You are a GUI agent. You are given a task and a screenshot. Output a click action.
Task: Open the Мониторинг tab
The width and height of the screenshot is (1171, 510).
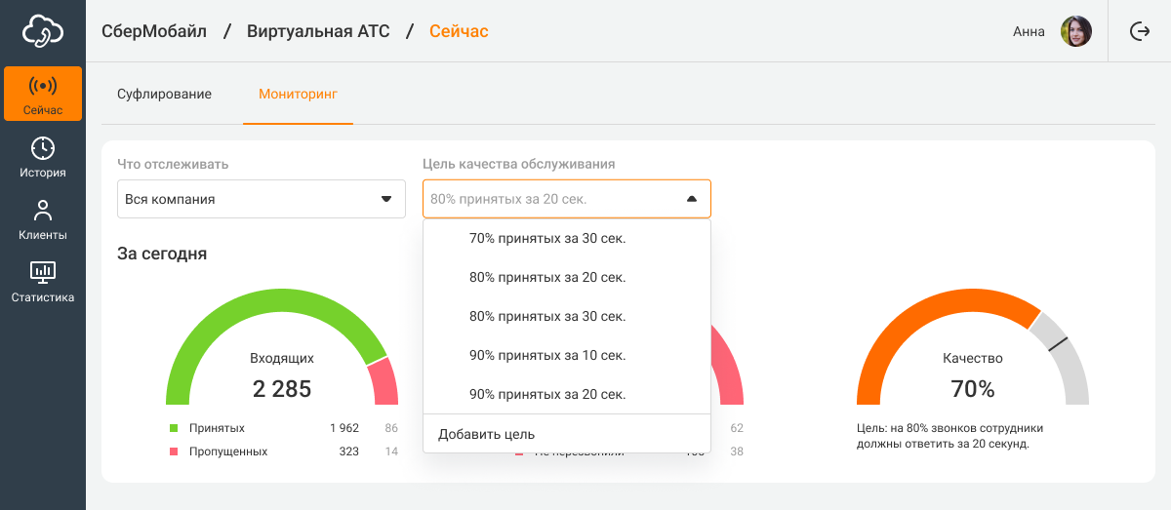[298, 95]
